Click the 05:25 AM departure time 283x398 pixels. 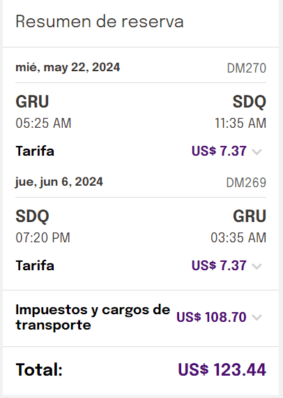click(x=43, y=124)
